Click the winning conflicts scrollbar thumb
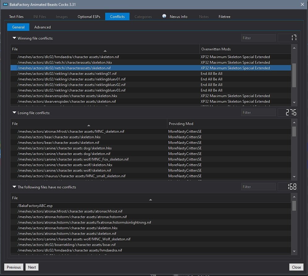Screen dimensions: 308x276 click(x=294, y=75)
